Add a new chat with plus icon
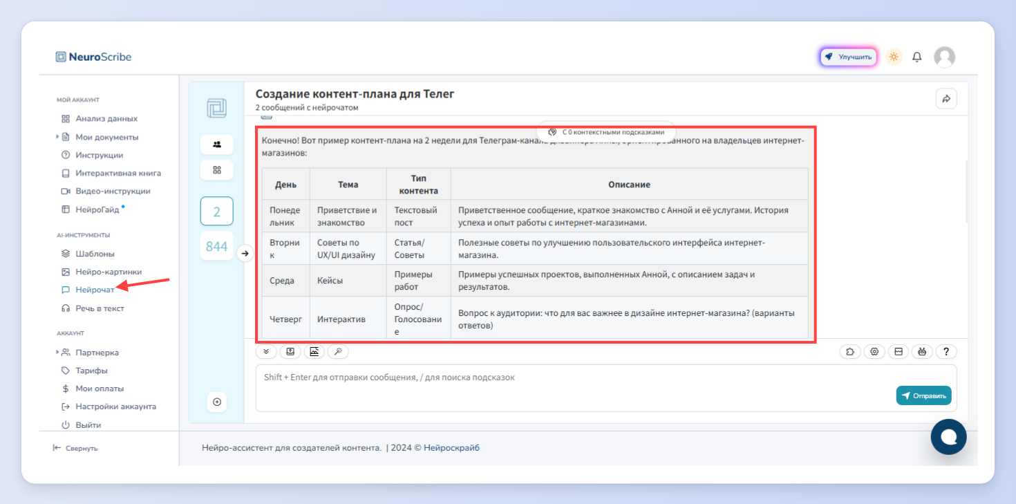 pos(217,402)
